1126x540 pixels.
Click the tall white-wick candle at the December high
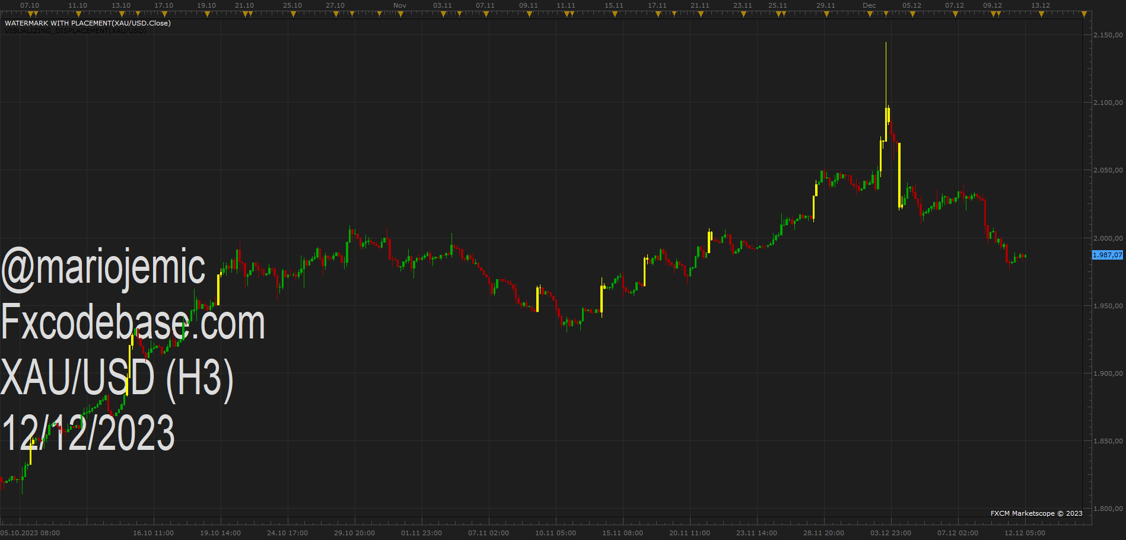pos(886,92)
